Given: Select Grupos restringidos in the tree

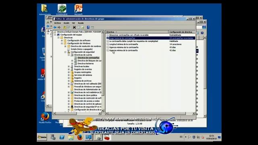Looking at the screenshot, I should tap(82, 72).
